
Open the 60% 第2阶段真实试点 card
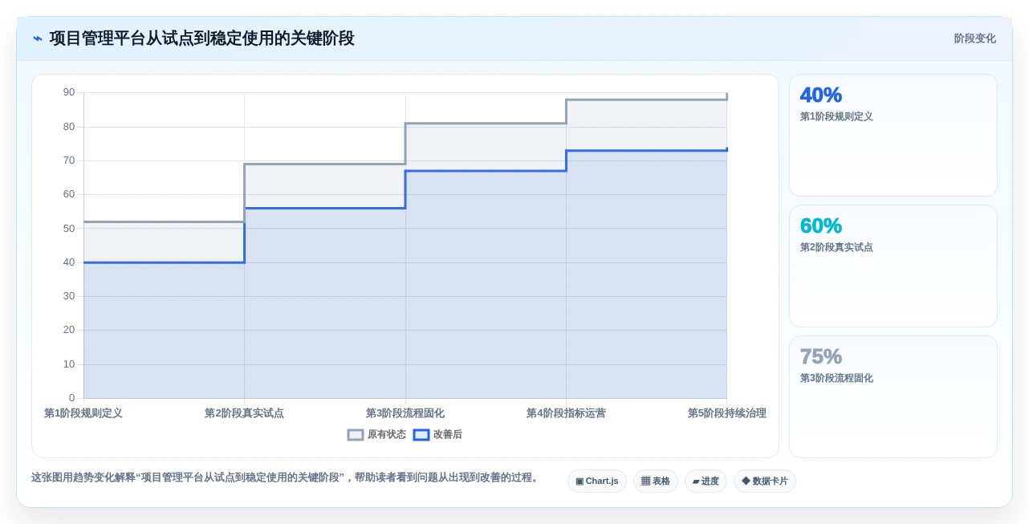coord(893,266)
